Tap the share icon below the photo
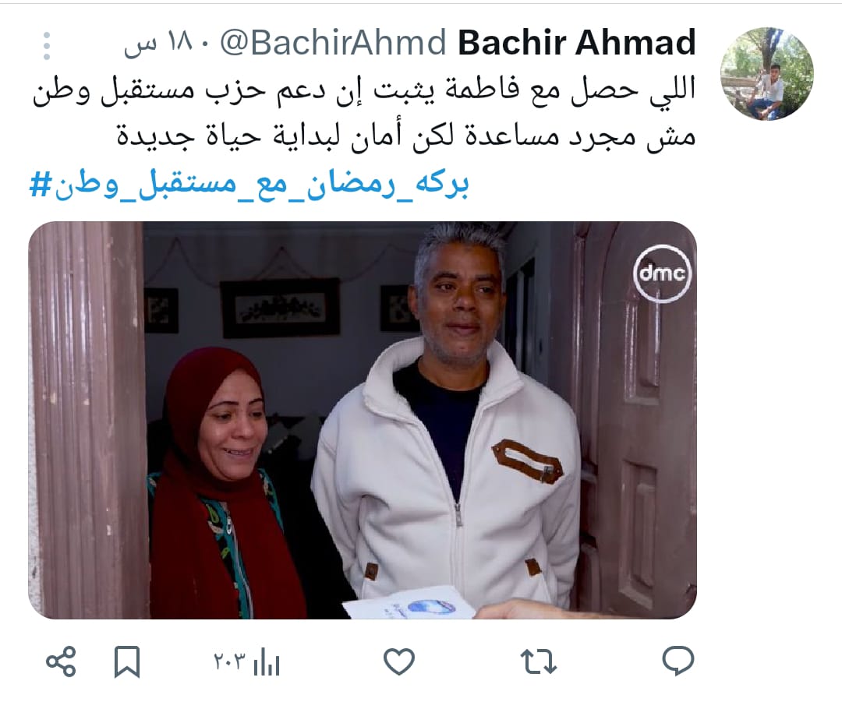This screenshot has height=702, width=842. pos(62,661)
